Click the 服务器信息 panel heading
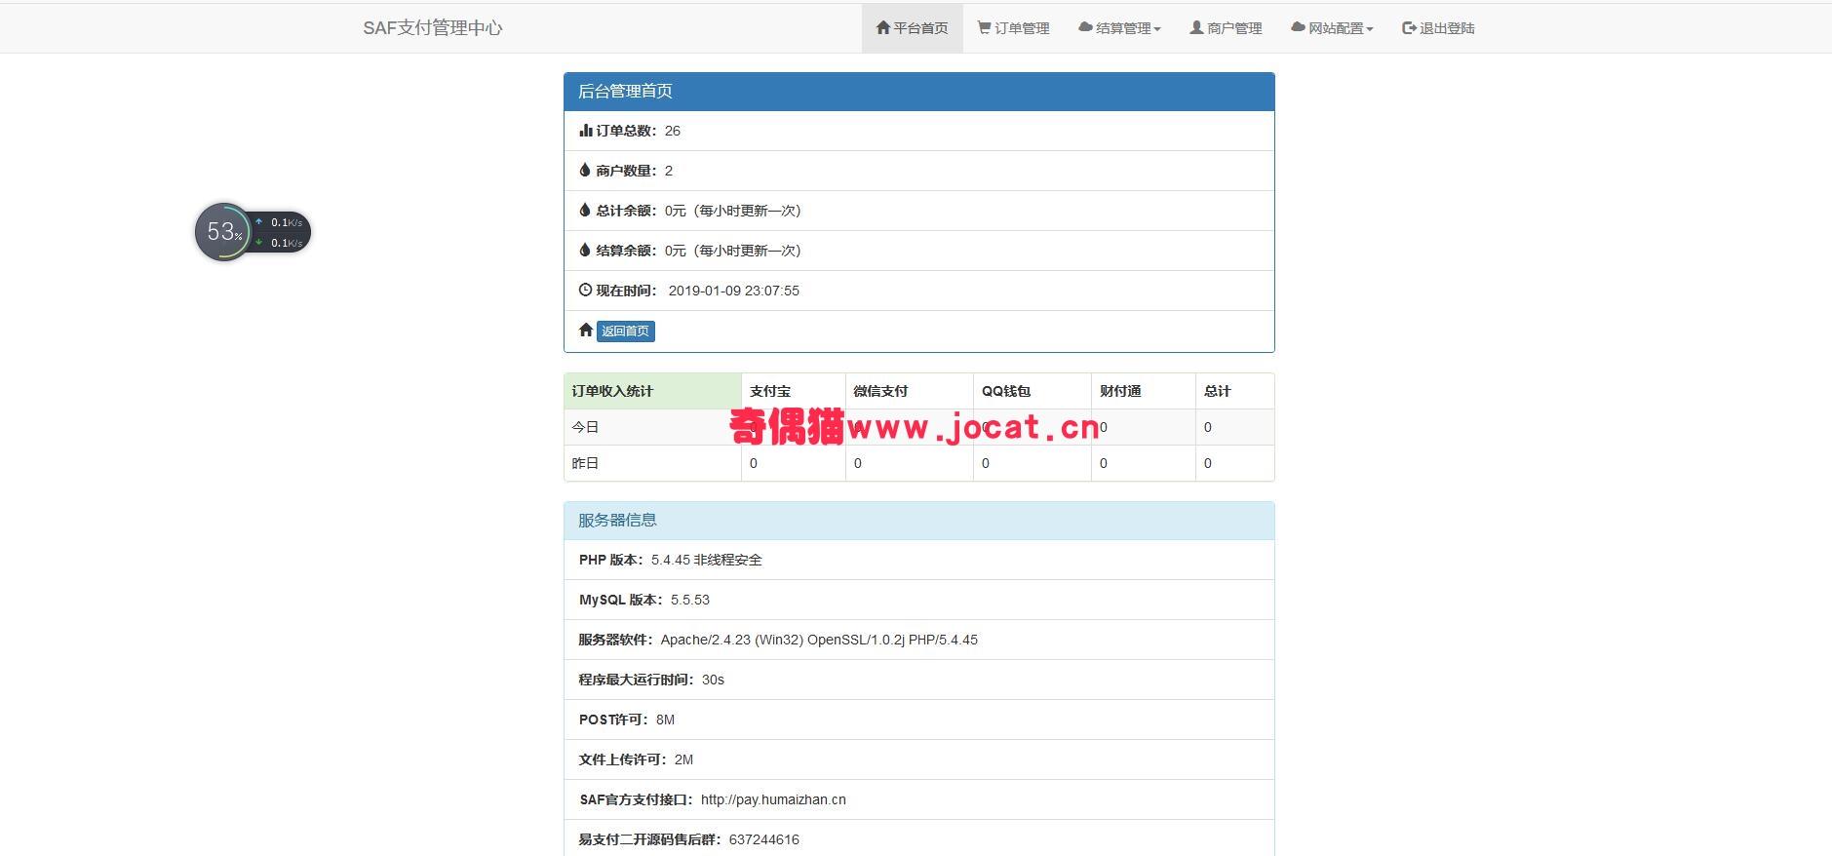This screenshot has width=1832, height=856. tap(919, 521)
